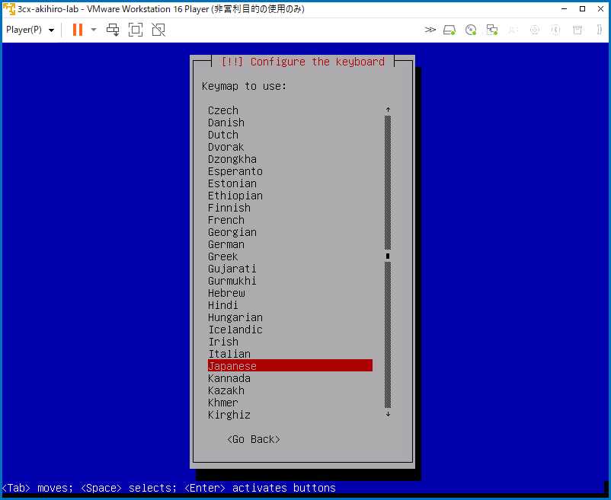
Task: Toggle Unity mode icon
Action: 158,30
